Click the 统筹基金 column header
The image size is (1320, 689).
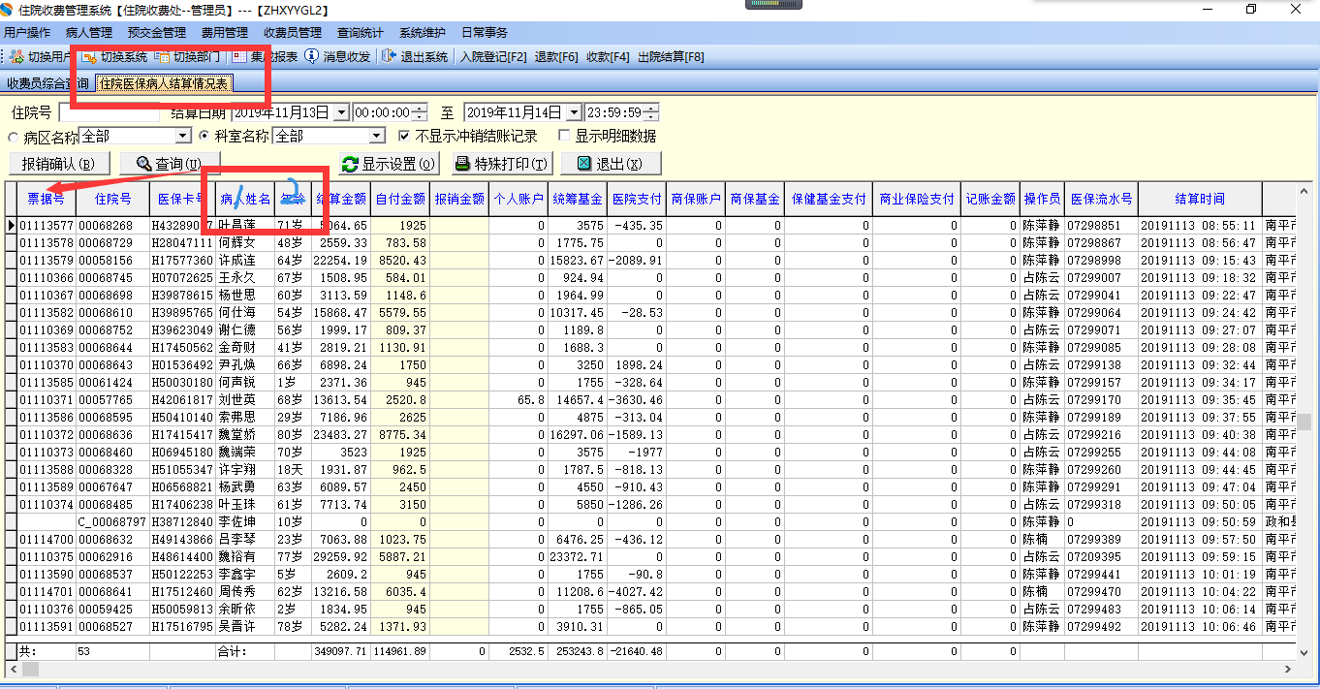pos(578,199)
